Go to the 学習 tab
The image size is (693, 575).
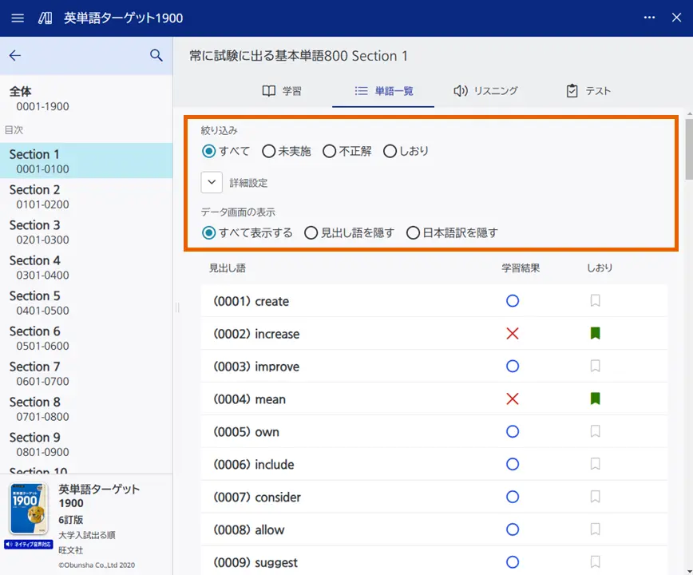[282, 91]
